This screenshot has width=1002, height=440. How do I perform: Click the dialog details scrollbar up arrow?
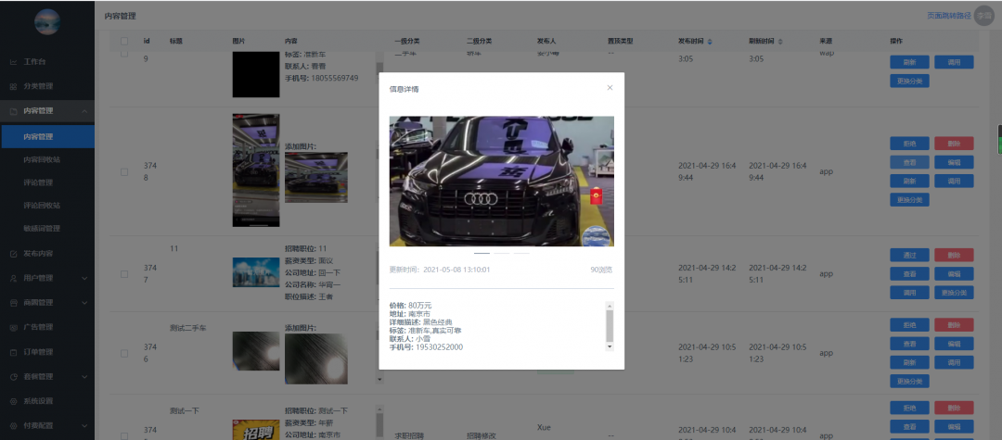click(610, 306)
